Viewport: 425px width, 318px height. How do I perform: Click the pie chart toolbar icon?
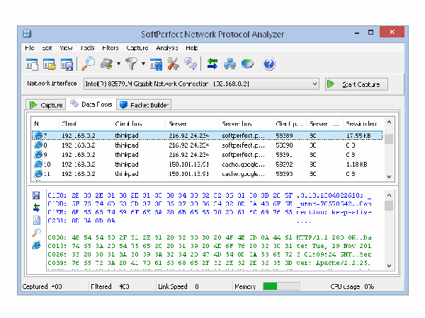coord(247,64)
